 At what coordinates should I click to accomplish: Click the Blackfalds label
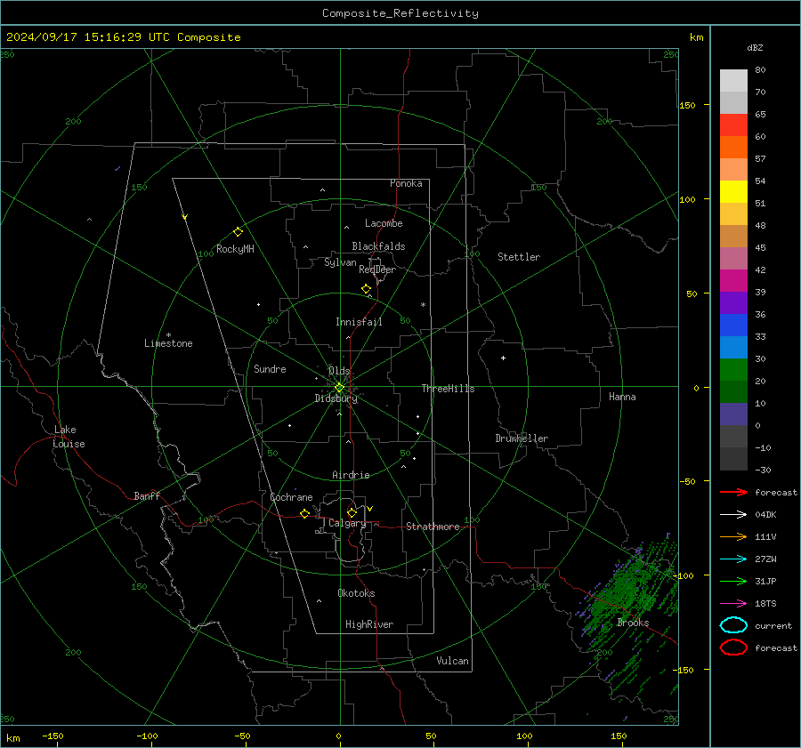[378, 246]
